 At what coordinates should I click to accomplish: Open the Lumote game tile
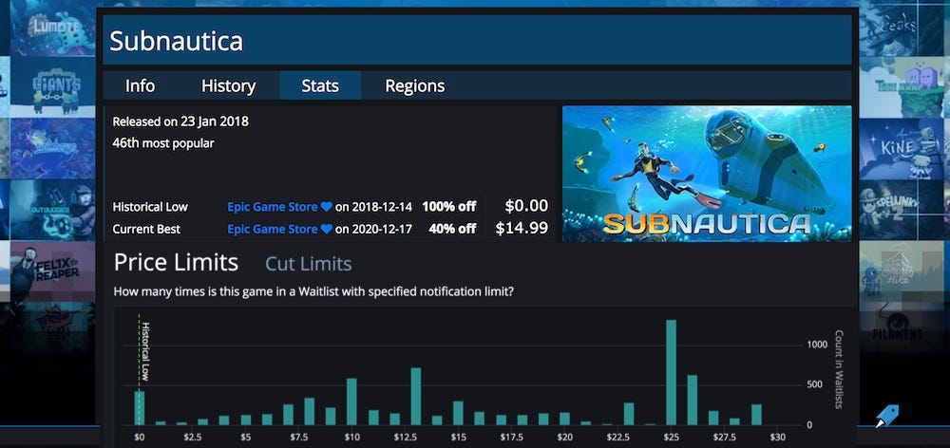click(x=52, y=28)
